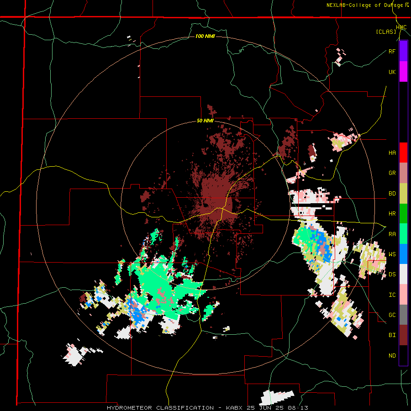This screenshot has height=411, width=411.
Task: Click the HYDROMETEOR CLASSIFICATION title text
Action: (x=160, y=408)
